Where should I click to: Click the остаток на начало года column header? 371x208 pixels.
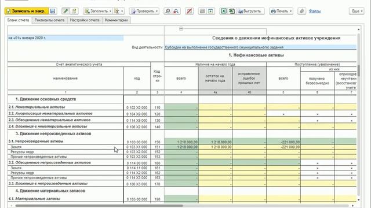[x=215, y=79]
